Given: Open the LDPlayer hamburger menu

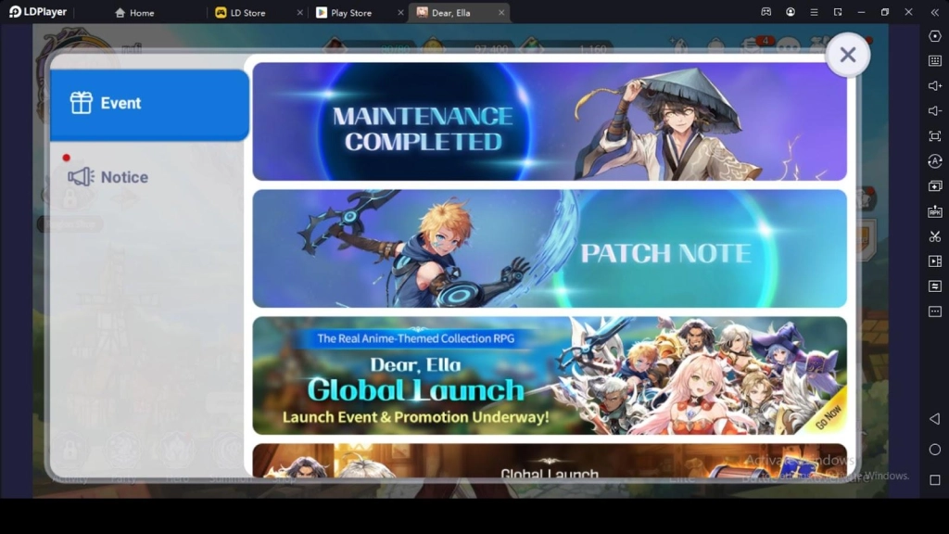Looking at the screenshot, I should point(814,12).
